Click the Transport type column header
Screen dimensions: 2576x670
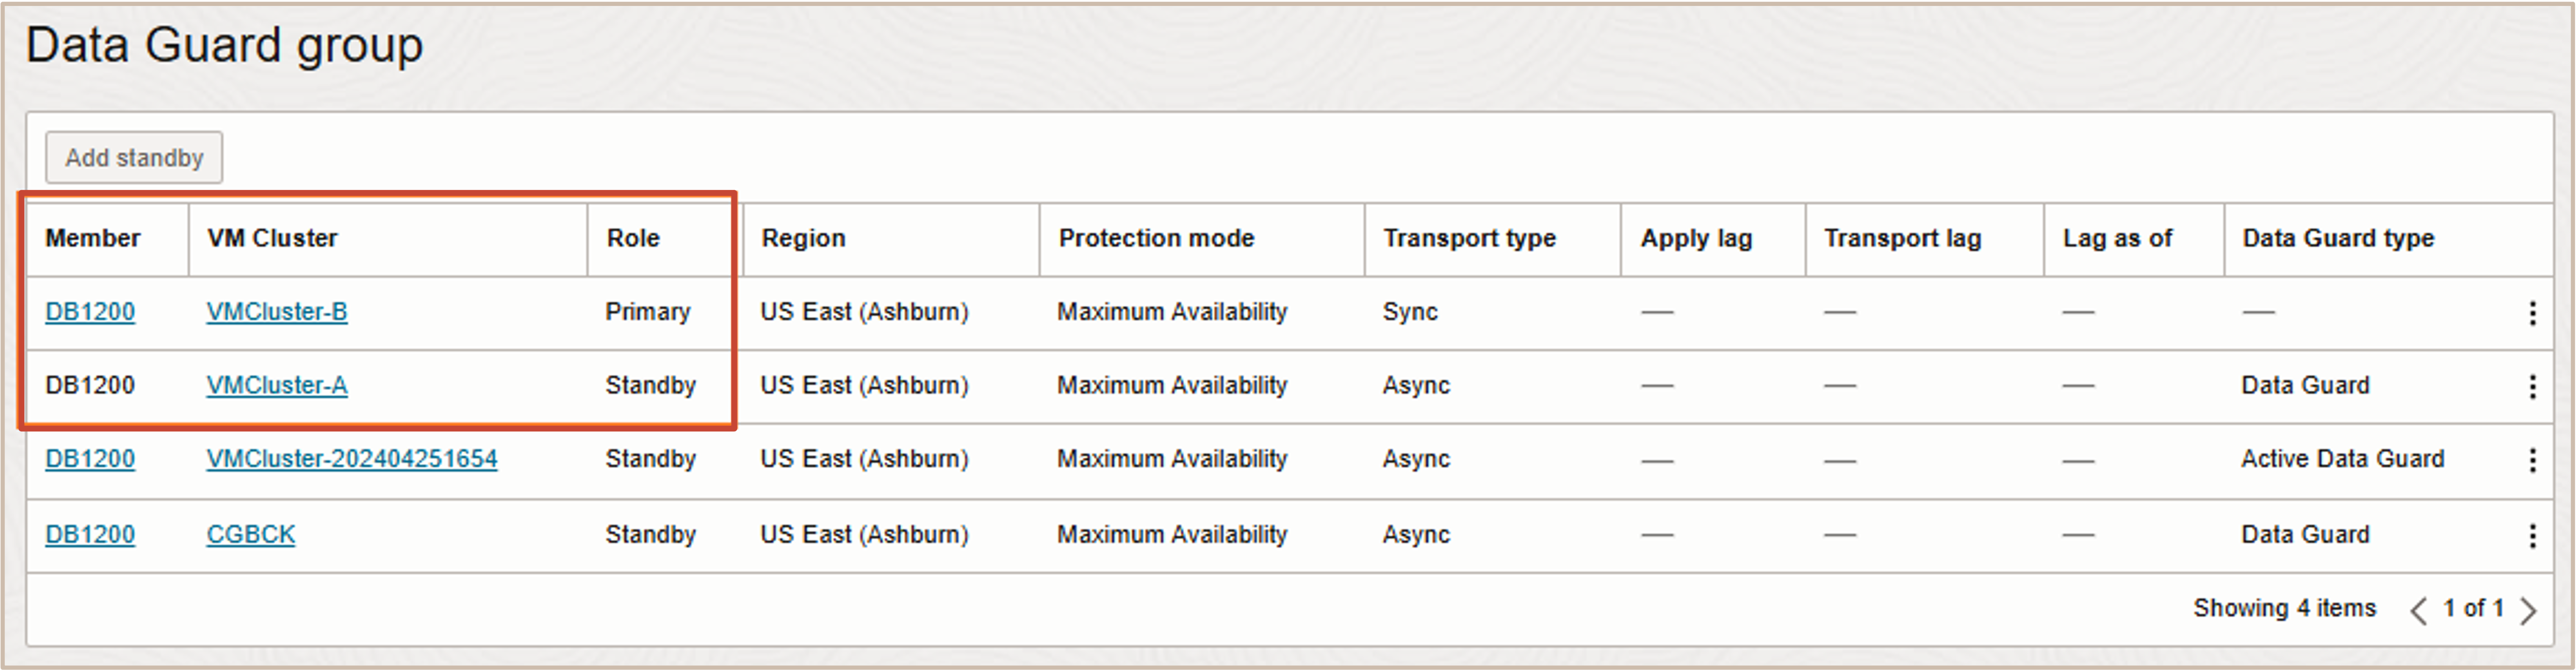coord(1469,238)
